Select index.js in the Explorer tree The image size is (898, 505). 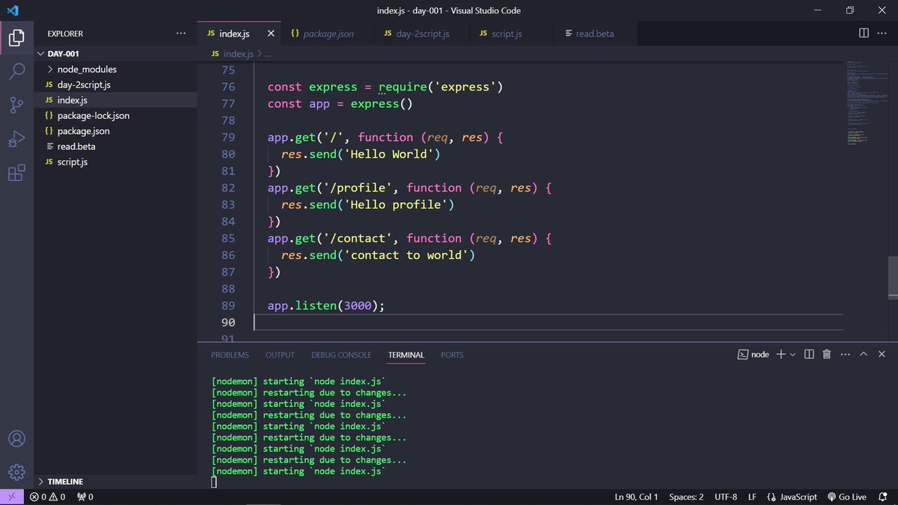(x=116, y=100)
